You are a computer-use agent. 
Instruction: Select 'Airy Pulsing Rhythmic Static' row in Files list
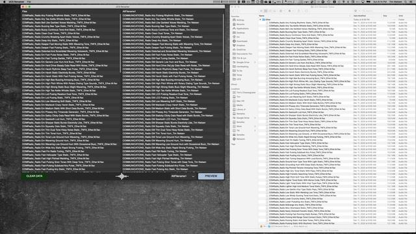(x=71, y=16)
